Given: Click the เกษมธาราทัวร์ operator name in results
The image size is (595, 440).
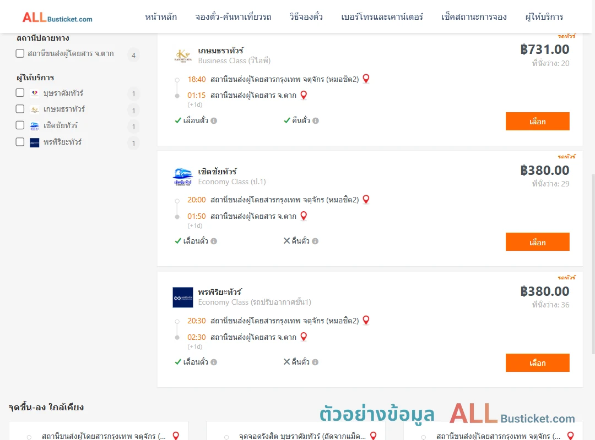Looking at the screenshot, I should pyautogui.click(x=221, y=51).
